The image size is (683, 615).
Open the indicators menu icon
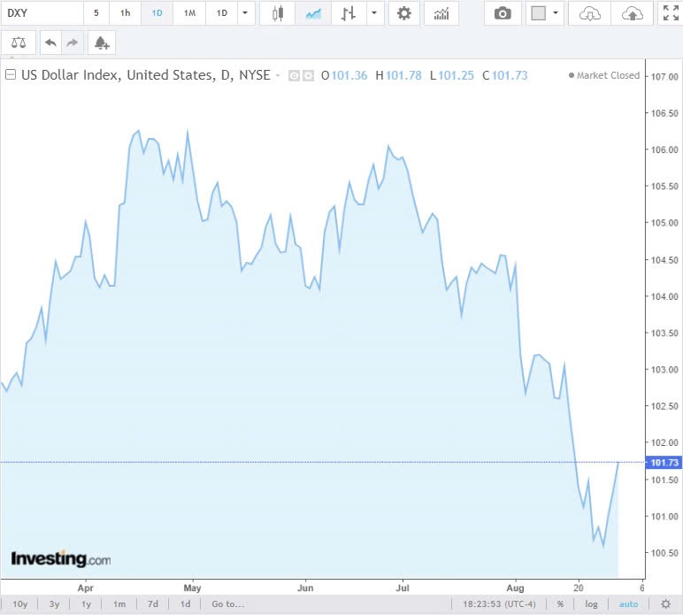pyautogui.click(x=441, y=13)
